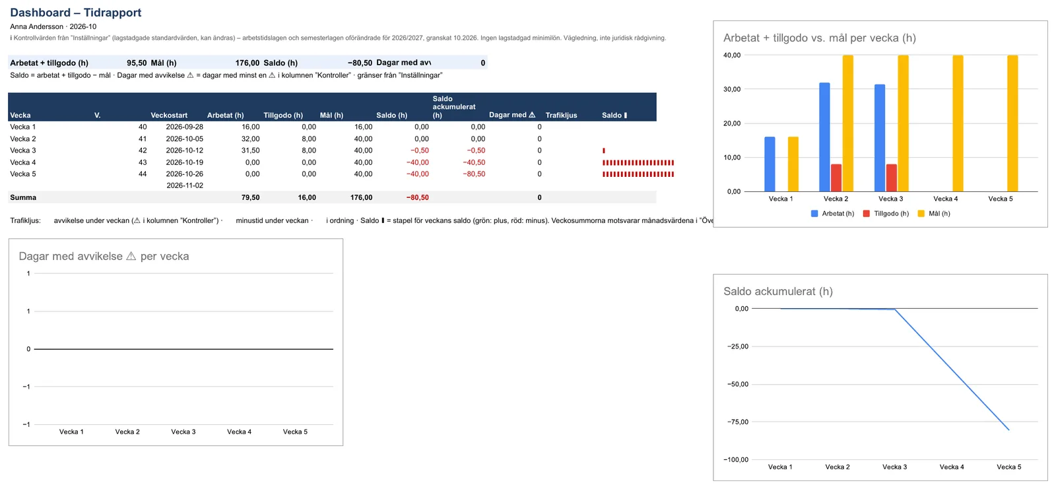Image resolution: width=1056 pixels, height=489 pixels.
Task: Click the yellow Vecka 5 bar in bar chart
Action: (x=1012, y=123)
